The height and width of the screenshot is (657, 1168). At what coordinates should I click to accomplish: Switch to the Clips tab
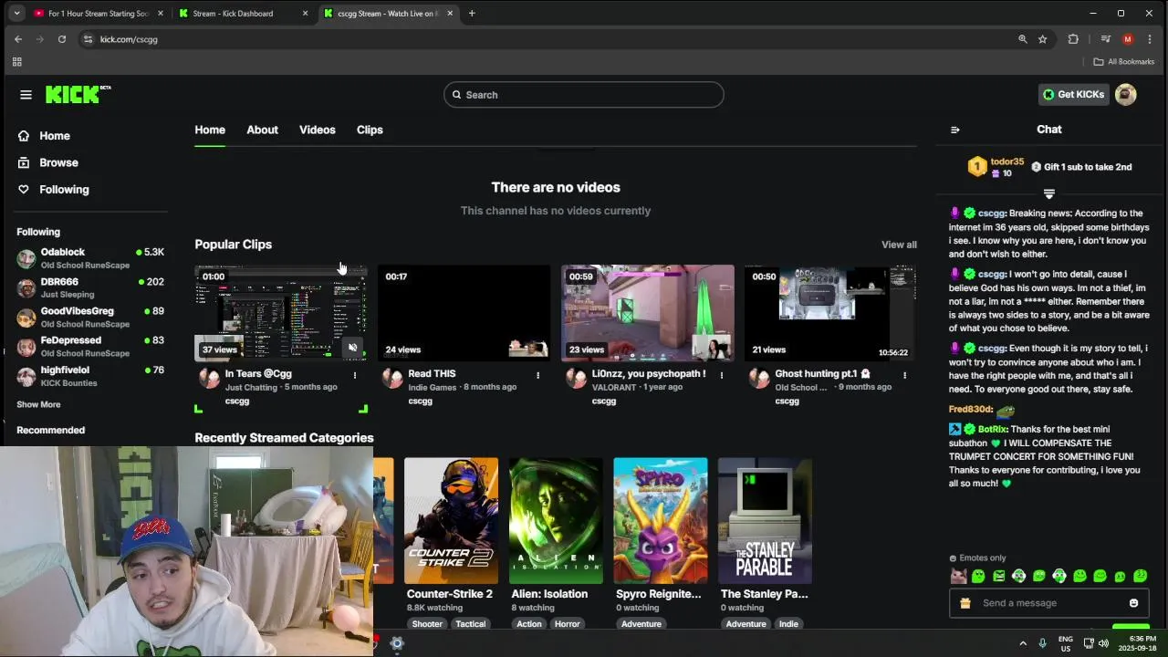pyautogui.click(x=370, y=130)
